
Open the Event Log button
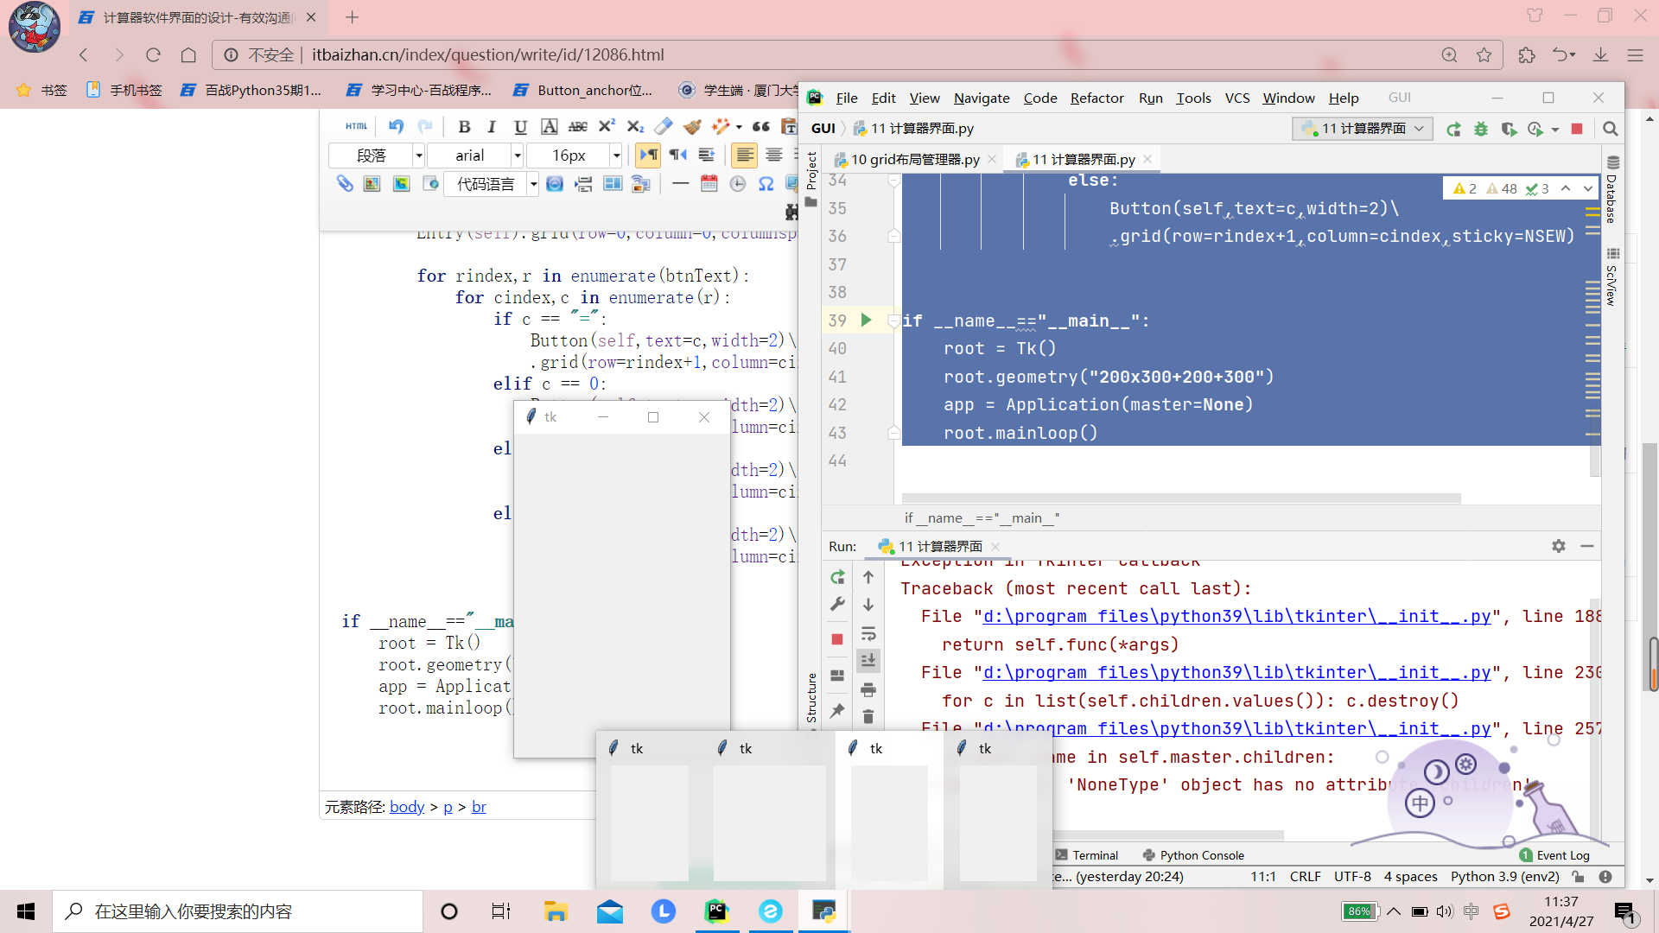click(x=1554, y=855)
